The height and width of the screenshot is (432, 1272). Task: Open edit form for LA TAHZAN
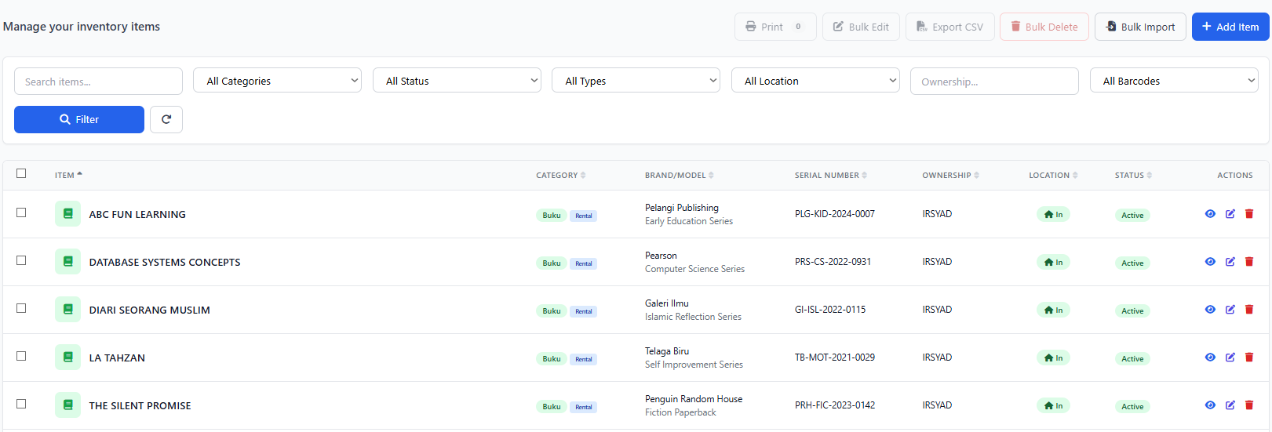[1230, 358]
